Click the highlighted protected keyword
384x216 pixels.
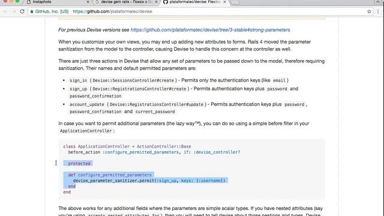[x=79, y=163]
